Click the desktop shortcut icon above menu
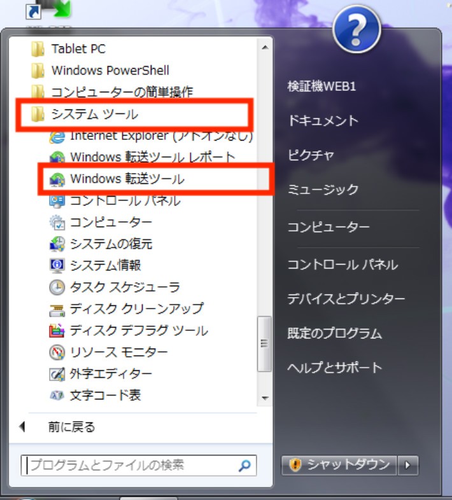Viewport: 452px width, 500px height. tap(48, 10)
